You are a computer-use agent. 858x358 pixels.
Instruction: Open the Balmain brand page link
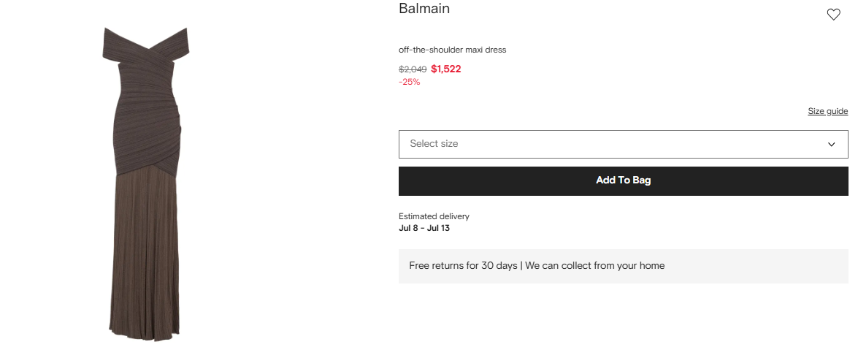[424, 9]
